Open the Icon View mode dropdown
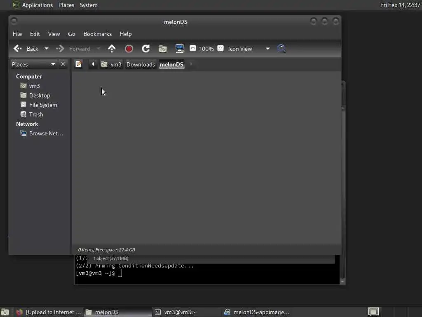422x317 pixels. [249, 49]
